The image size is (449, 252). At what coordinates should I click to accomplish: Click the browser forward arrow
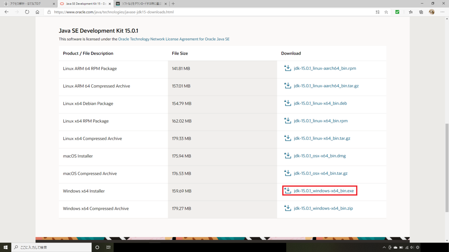pyautogui.click(x=17, y=12)
